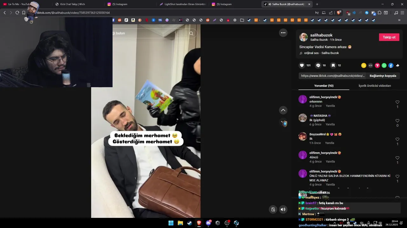Follow salihabuzok with Takip et button
The width and height of the screenshot is (407, 228).
click(x=389, y=37)
